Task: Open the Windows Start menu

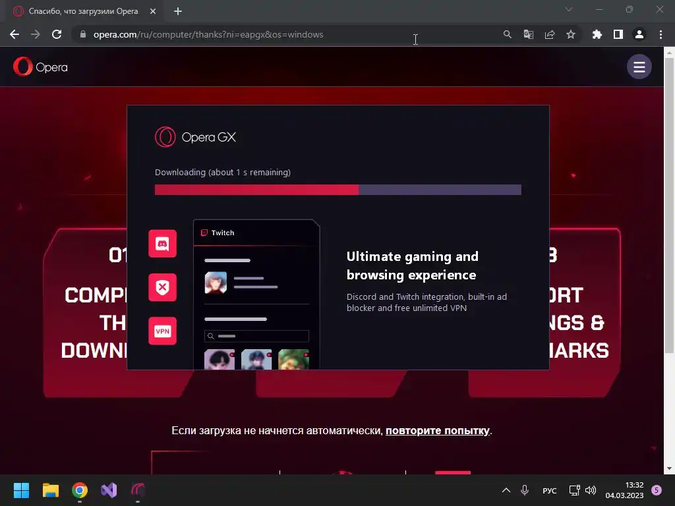Action: click(x=21, y=490)
